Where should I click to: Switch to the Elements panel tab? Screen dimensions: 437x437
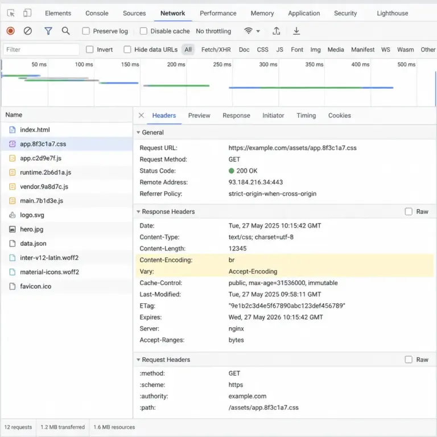coord(58,14)
